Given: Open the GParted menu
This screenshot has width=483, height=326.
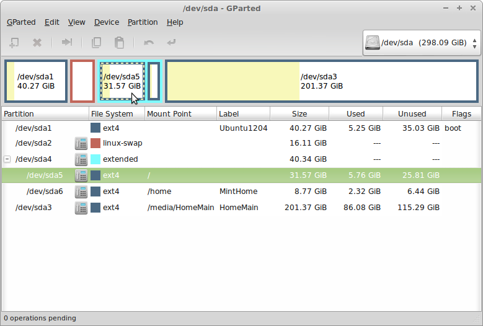Looking at the screenshot, I should (21, 22).
